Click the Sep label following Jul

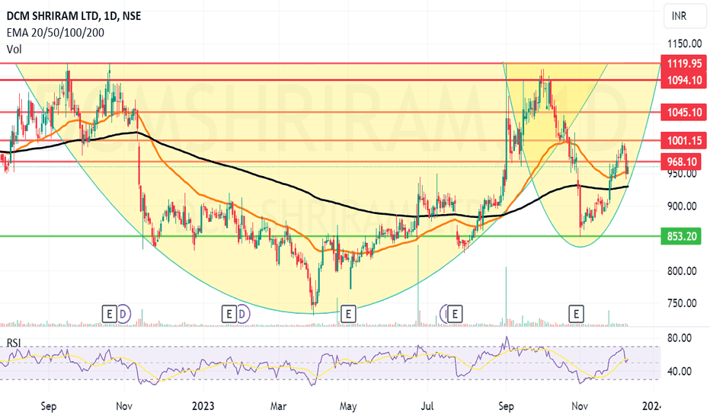[x=506, y=406]
